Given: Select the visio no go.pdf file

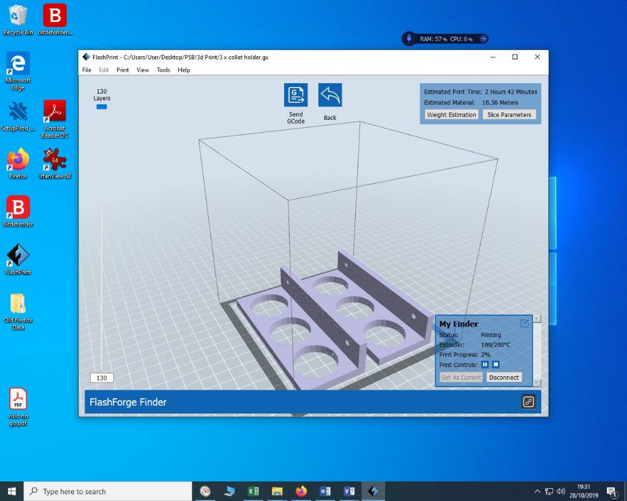Looking at the screenshot, I should [18, 407].
